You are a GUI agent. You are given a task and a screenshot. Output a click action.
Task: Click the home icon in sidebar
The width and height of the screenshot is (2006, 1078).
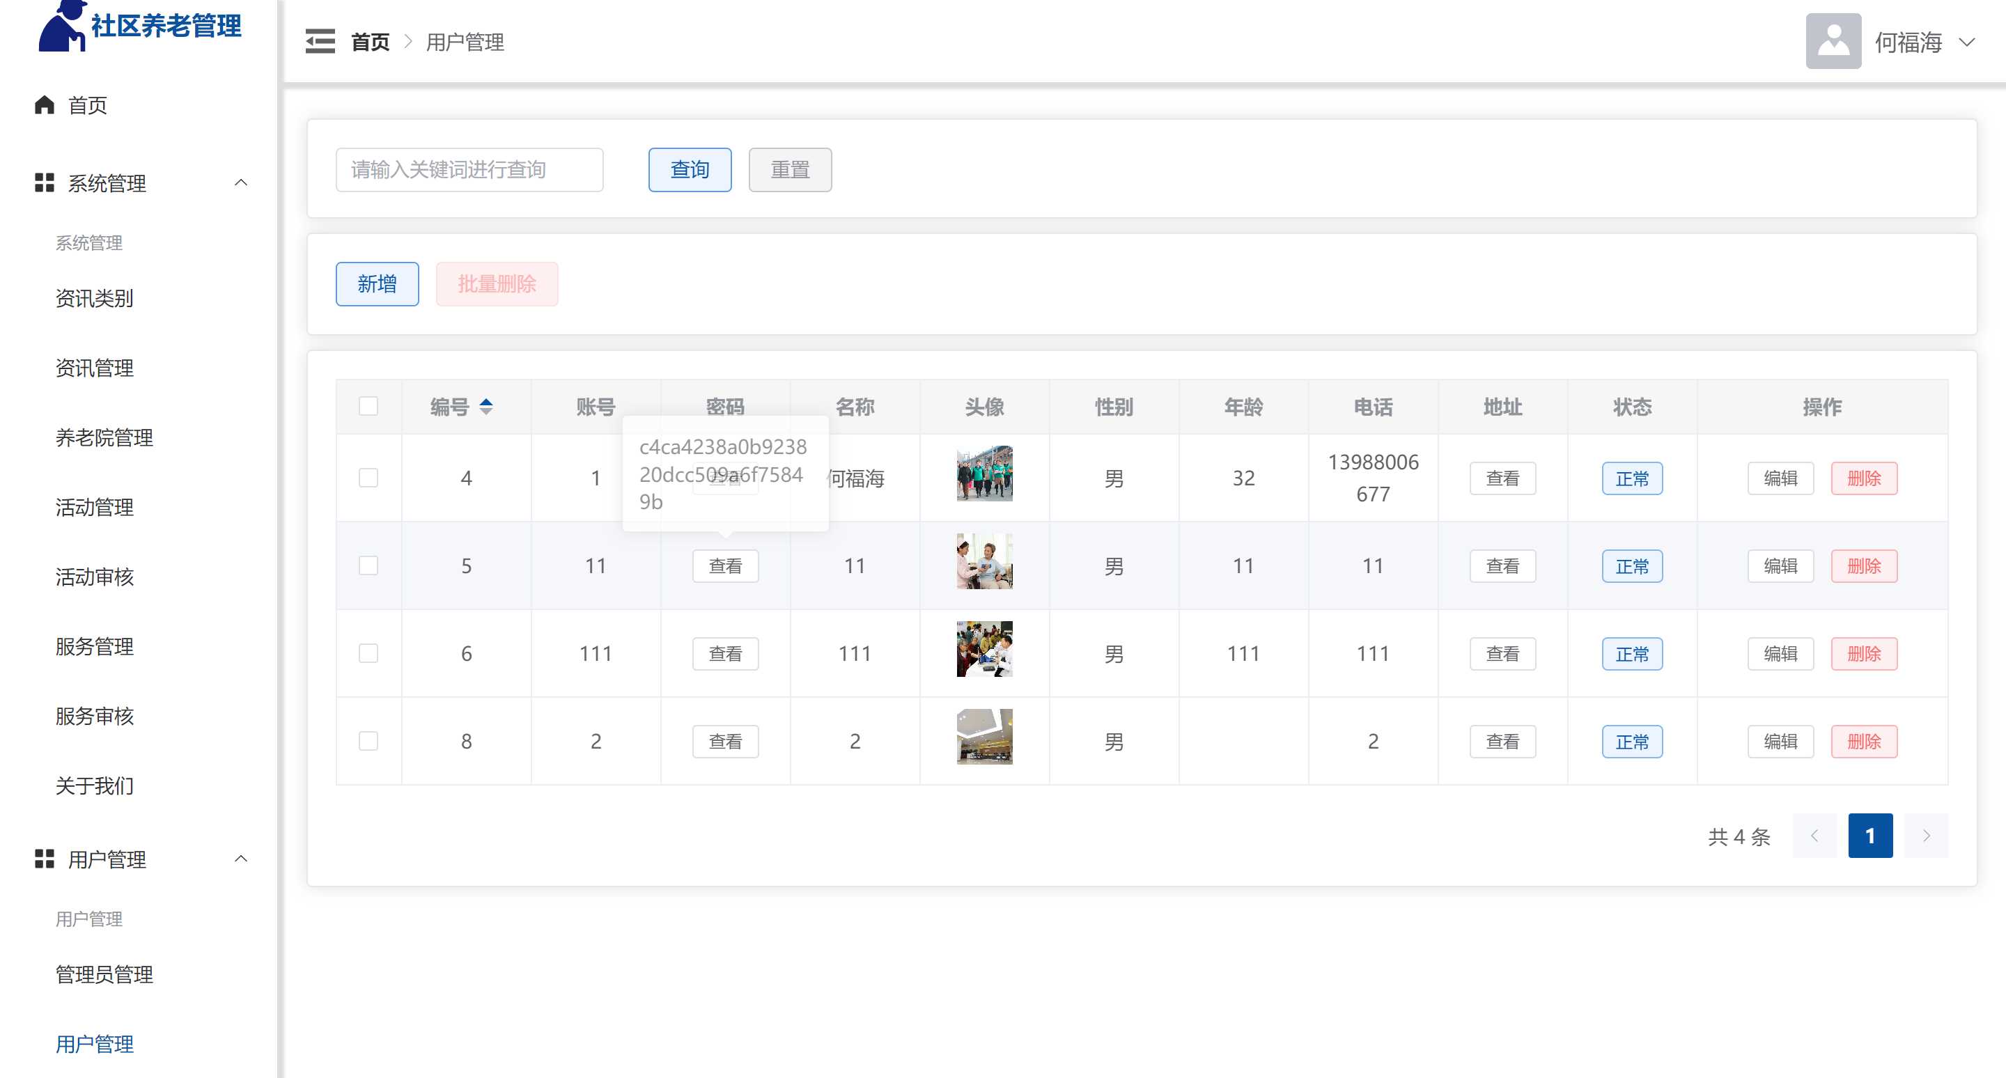(x=45, y=105)
